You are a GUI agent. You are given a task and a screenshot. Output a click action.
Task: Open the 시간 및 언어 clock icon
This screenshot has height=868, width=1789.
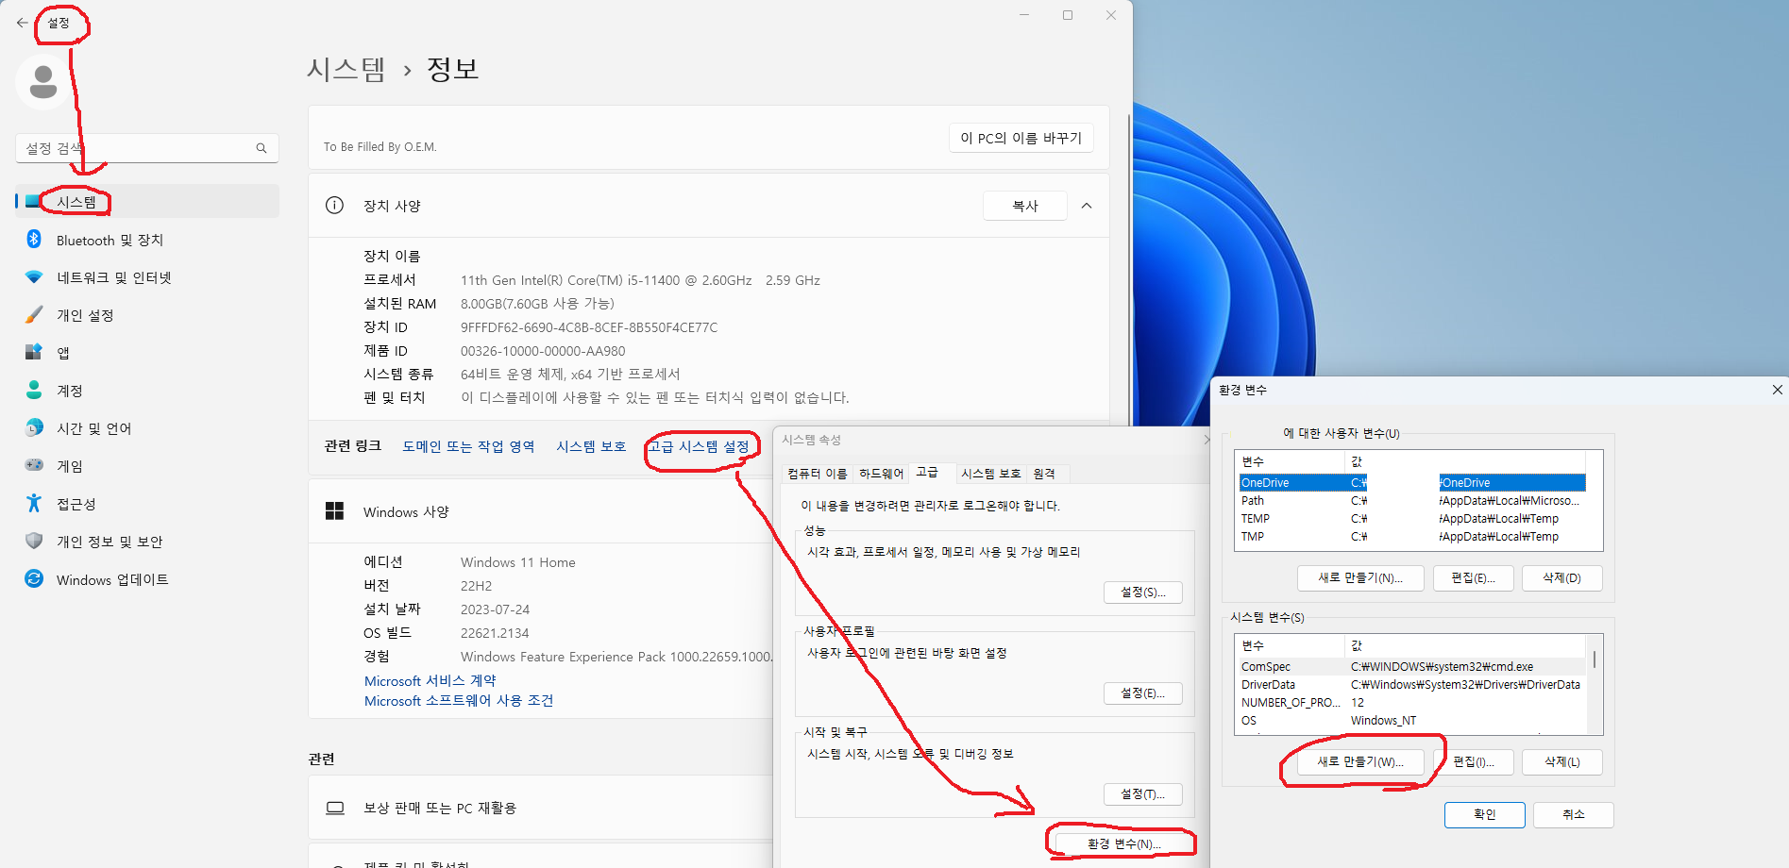[34, 427]
